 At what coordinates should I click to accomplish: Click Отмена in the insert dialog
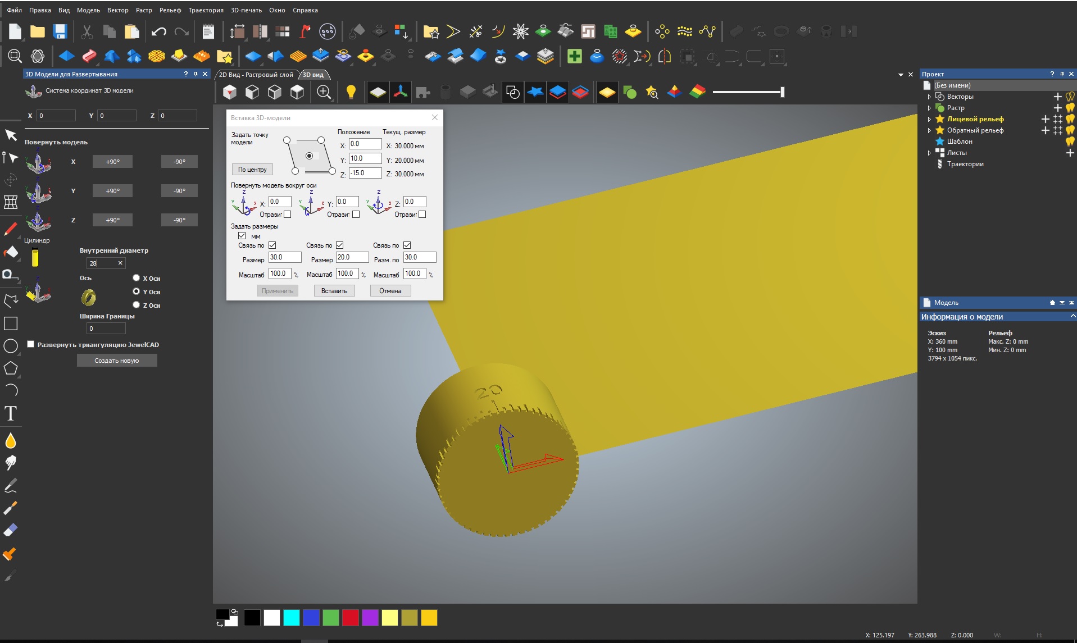click(x=390, y=291)
